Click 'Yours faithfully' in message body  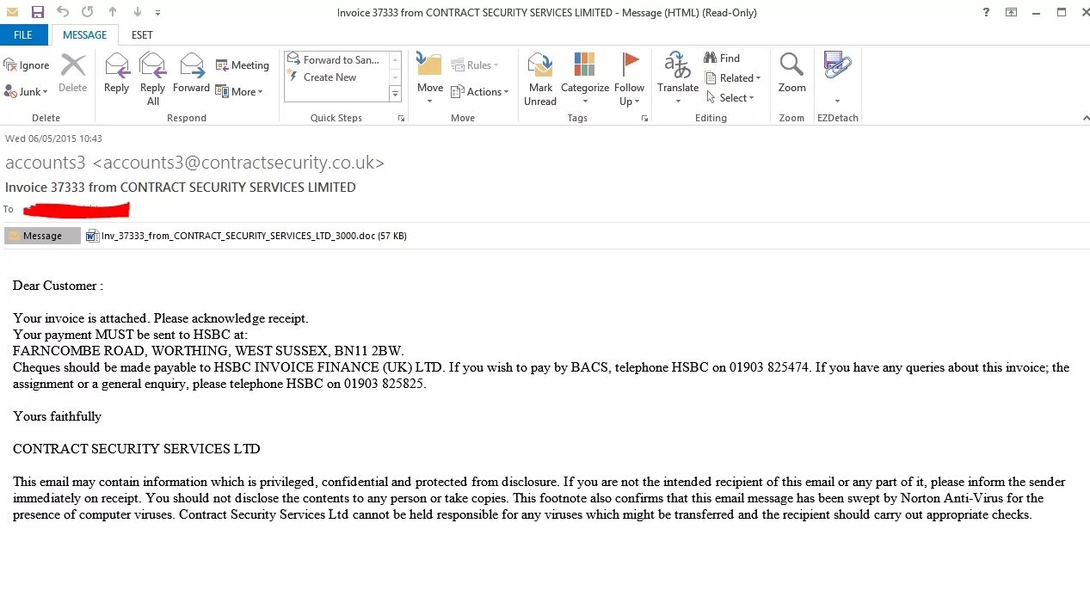coord(57,416)
